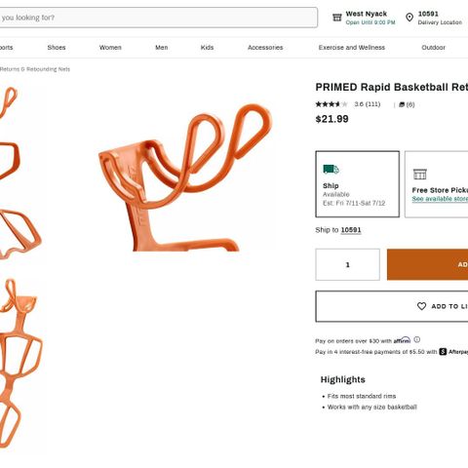Select the Free Store Pickup option
This screenshot has height=468, width=468.
click(x=436, y=184)
